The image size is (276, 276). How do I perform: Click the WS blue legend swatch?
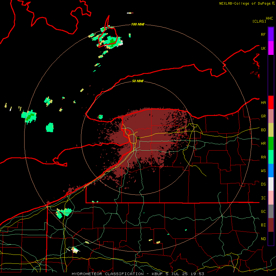pos(271,171)
